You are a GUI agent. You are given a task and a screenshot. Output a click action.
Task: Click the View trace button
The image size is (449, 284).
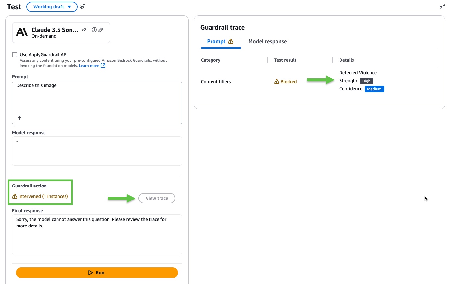point(157,198)
